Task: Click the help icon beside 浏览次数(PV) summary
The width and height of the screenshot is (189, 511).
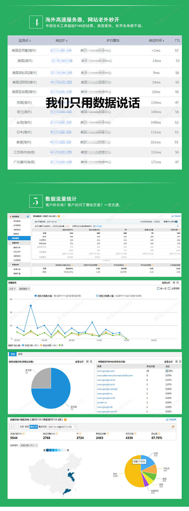Action: [24, 434]
